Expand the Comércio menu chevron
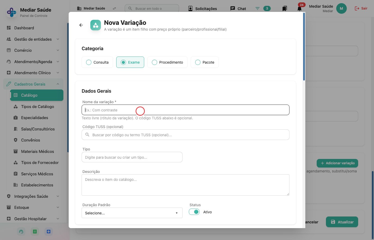 coord(58,50)
